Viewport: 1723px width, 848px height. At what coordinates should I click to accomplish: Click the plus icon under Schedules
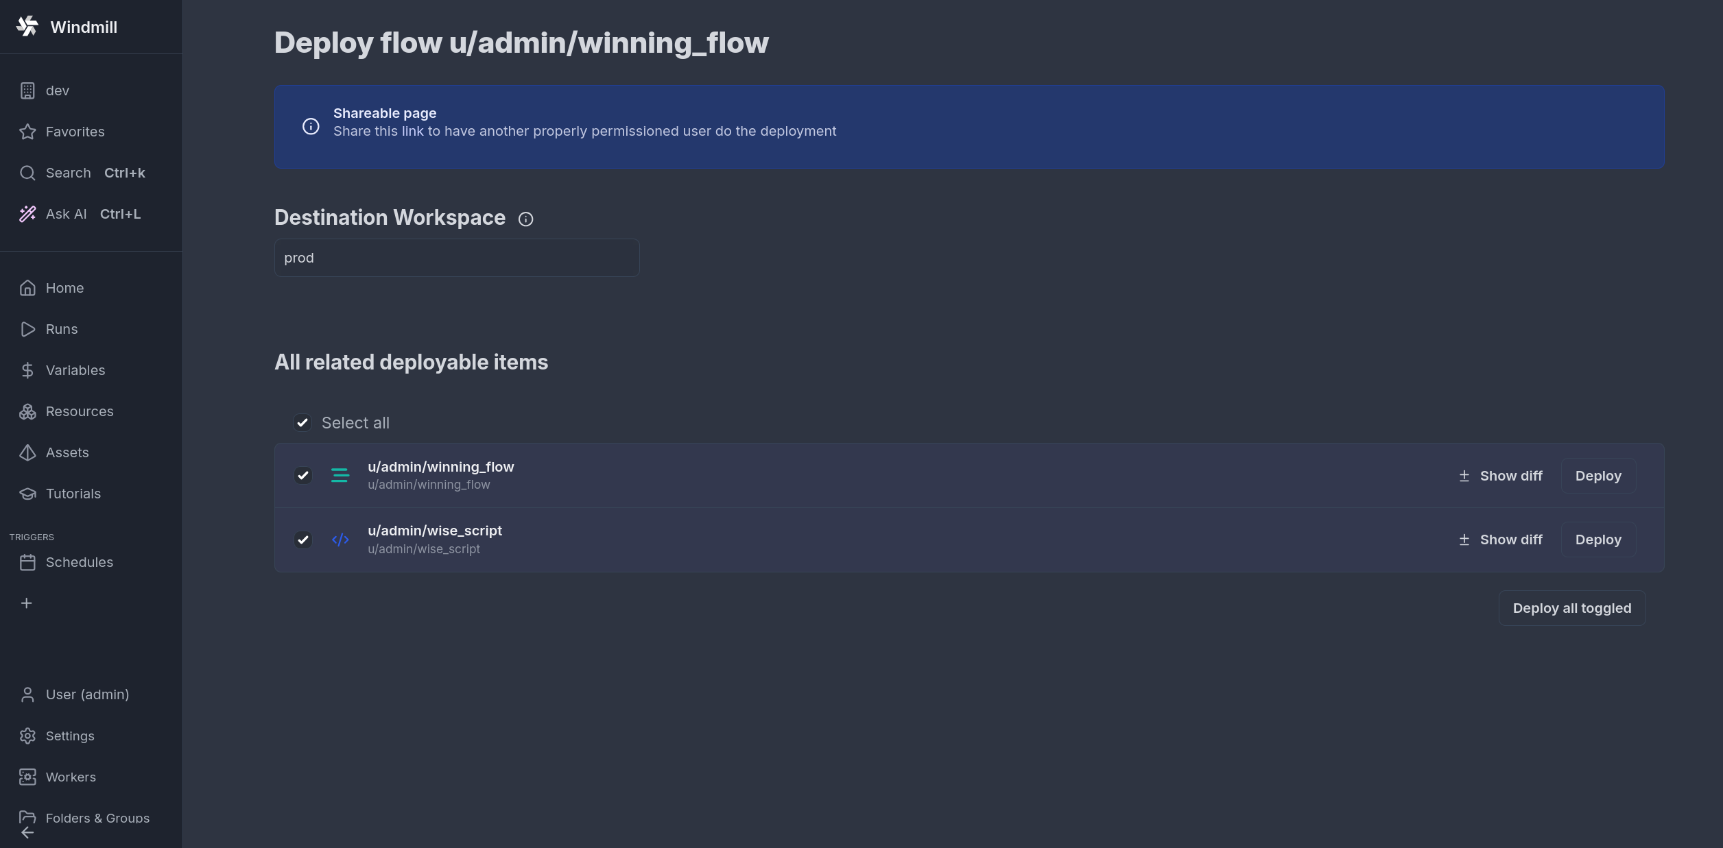(x=27, y=603)
